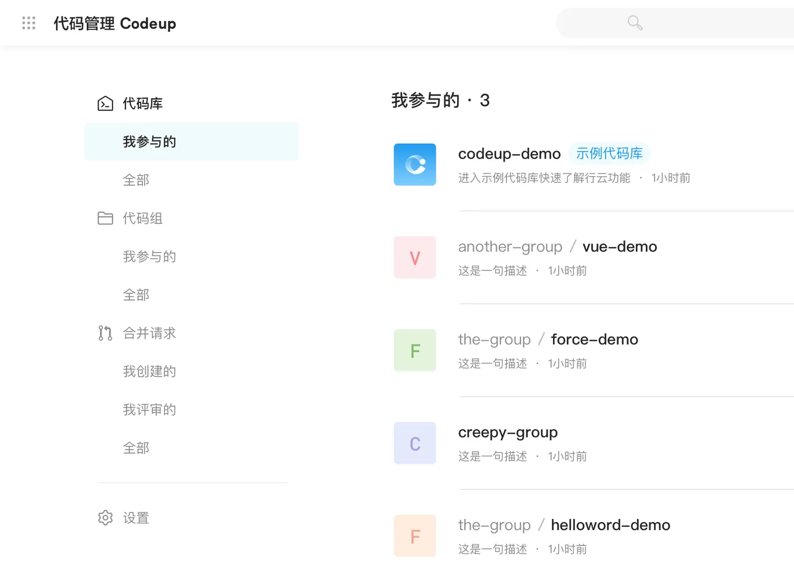Open the-group link beside helloword-demo
This screenshot has height=577, width=794.
tap(495, 525)
